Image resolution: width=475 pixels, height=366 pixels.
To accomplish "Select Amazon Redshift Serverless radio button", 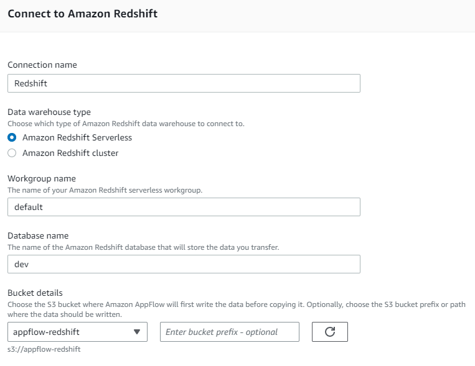I will [x=12, y=137].
